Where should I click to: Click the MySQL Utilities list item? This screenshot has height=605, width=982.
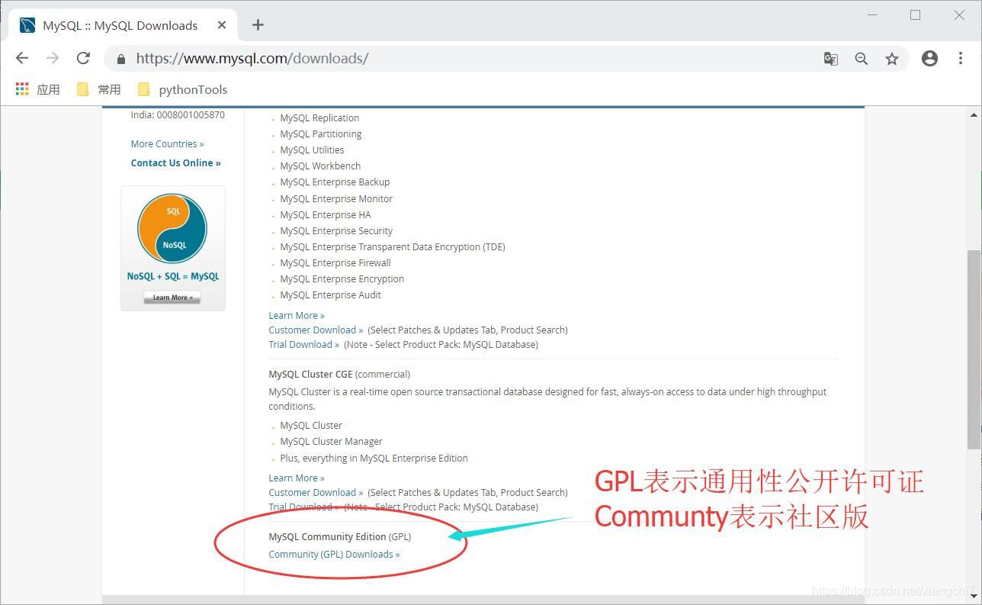tap(312, 150)
